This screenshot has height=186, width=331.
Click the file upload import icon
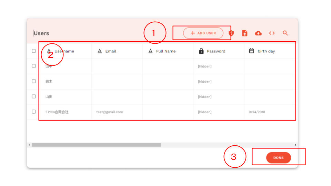(245, 33)
